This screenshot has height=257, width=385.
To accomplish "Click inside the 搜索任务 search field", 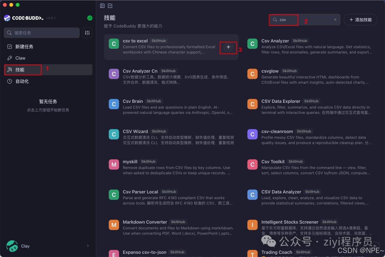I will pyautogui.click(x=41, y=32).
